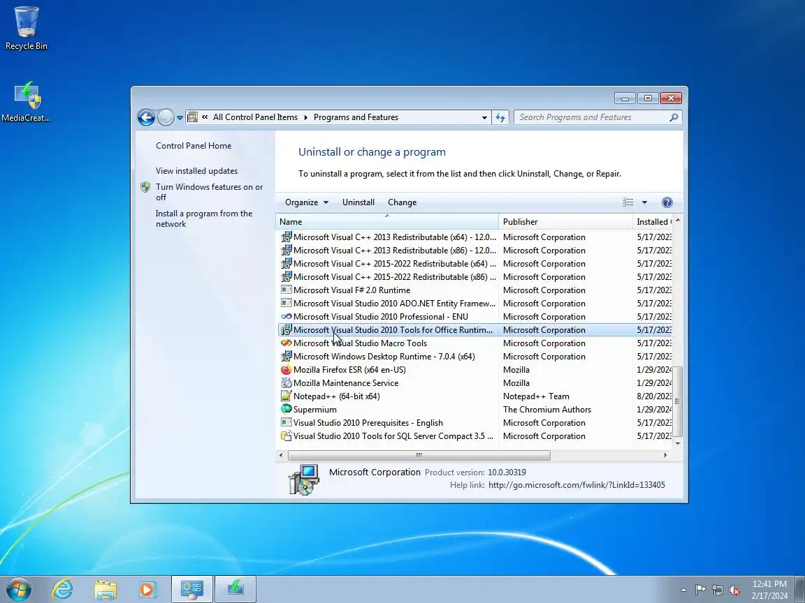Image resolution: width=805 pixels, height=603 pixels.
Task: Show hidden tray icons arrow
Action: 683,590
